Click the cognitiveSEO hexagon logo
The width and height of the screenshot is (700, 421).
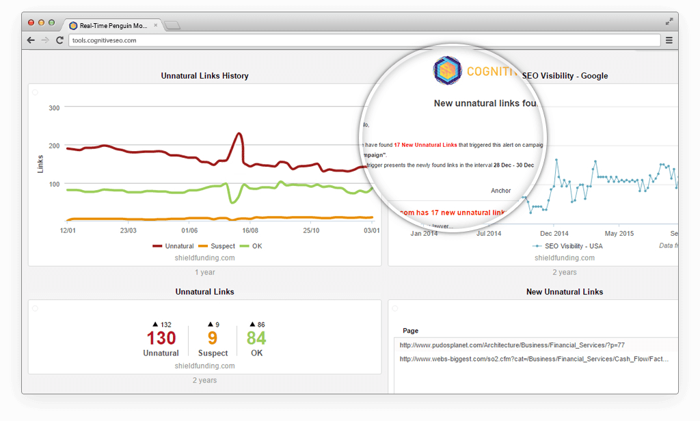pyautogui.click(x=447, y=70)
